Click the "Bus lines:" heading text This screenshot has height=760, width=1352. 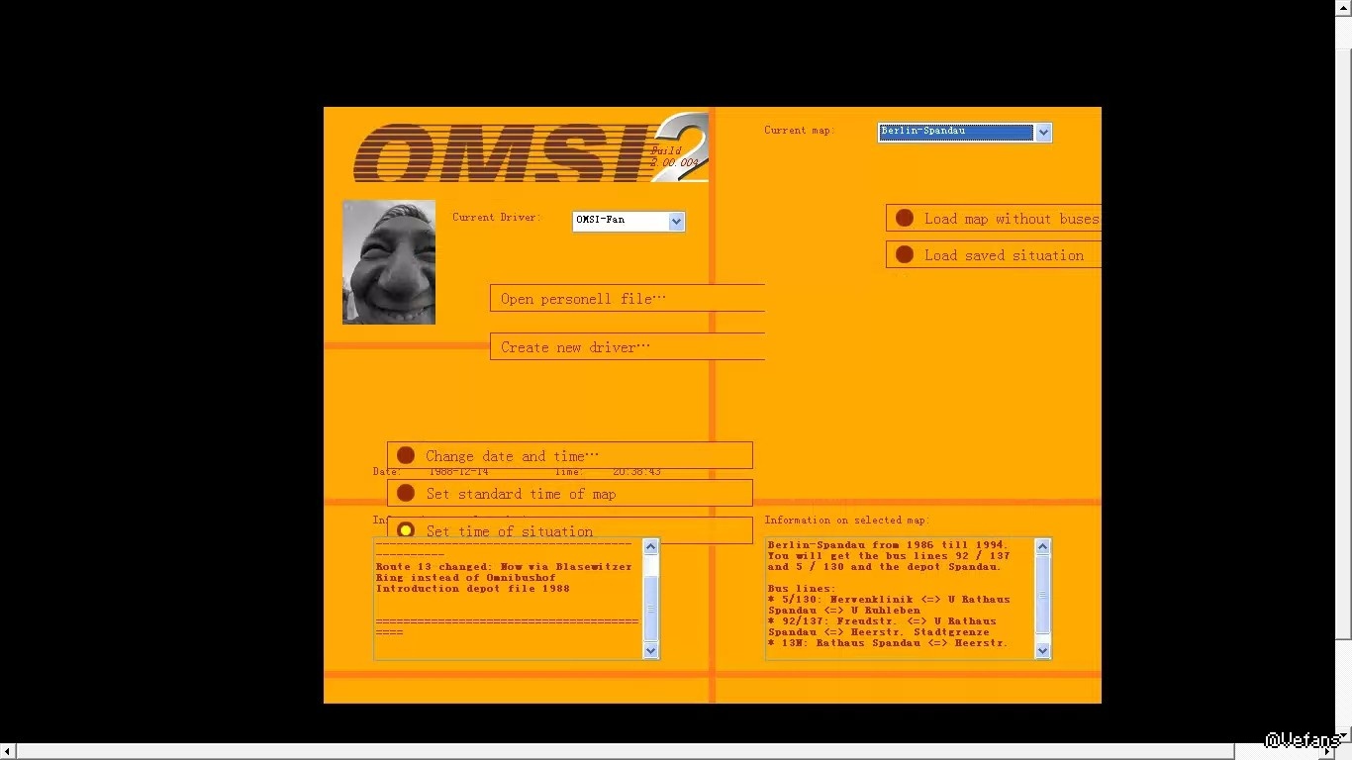click(x=802, y=589)
